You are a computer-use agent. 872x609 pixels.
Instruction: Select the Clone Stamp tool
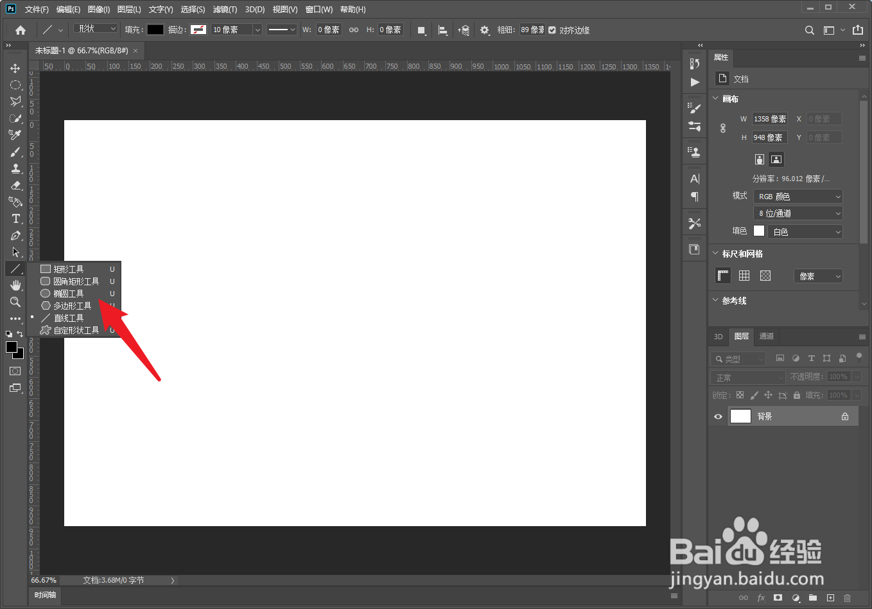coord(15,168)
